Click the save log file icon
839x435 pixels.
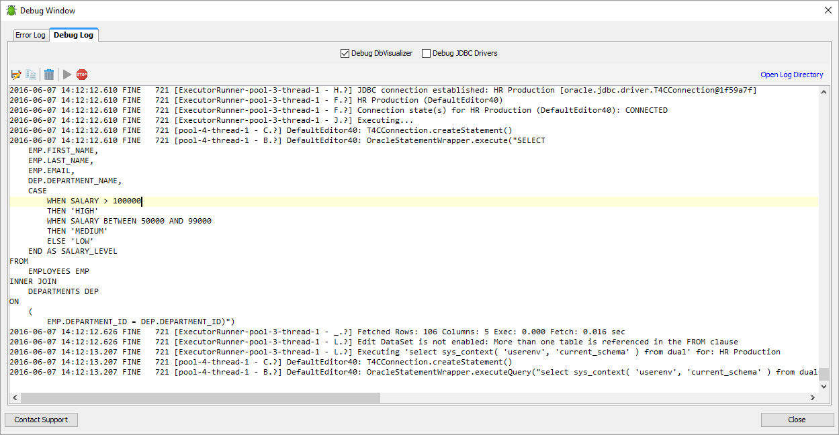(x=15, y=75)
